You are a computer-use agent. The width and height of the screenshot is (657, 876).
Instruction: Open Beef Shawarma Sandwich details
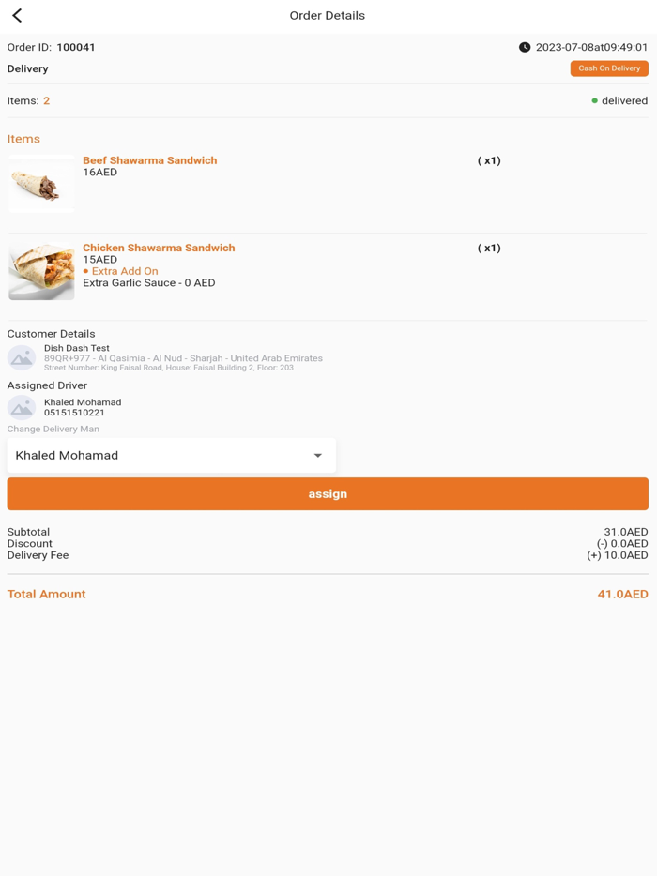click(x=150, y=160)
